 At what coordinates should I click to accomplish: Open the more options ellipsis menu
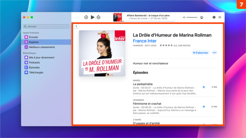click(x=214, y=53)
